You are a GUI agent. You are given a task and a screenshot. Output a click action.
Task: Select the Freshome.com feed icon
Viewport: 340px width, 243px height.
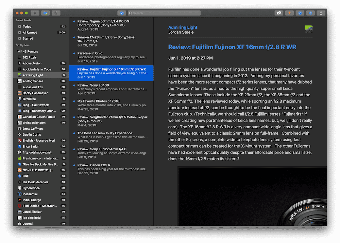pos(19,158)
